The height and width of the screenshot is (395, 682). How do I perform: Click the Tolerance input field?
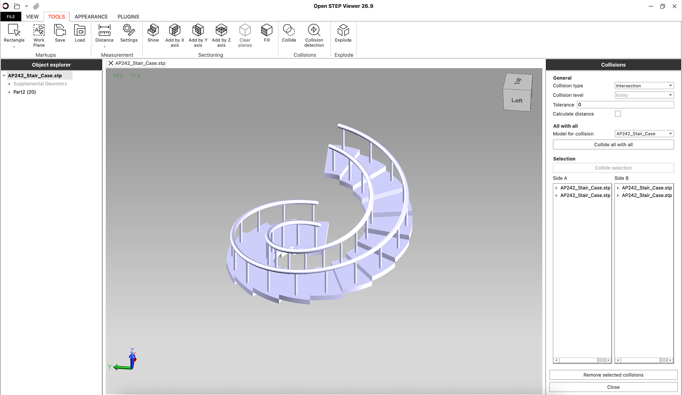[625, 105]
